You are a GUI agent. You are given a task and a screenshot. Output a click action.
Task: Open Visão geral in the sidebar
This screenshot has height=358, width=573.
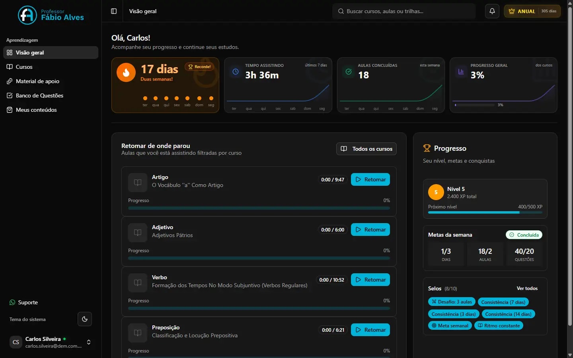tap(51, 53)
